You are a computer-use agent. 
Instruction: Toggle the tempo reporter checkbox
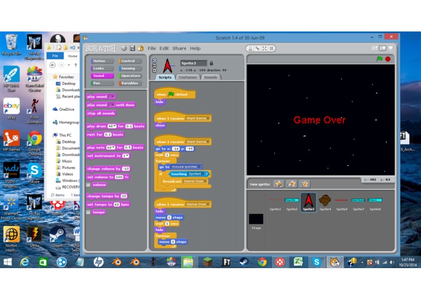[88, 212]
